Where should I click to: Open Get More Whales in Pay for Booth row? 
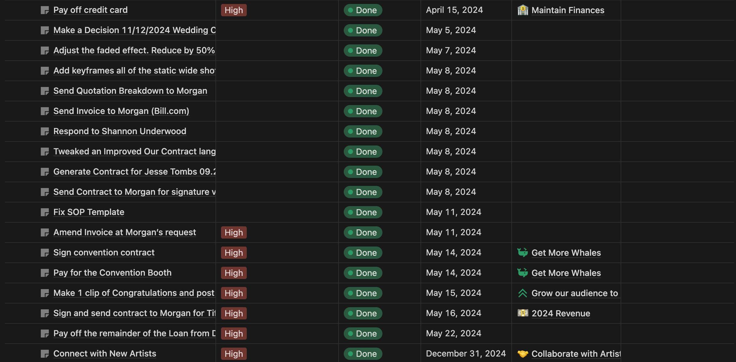click(x=566, y=273)
